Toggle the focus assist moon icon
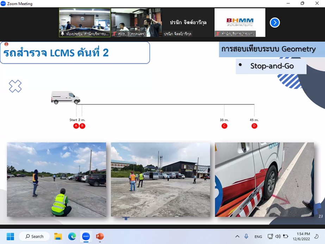 point(317,236)
